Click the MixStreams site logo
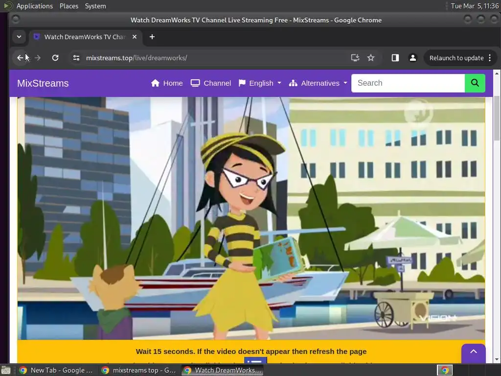Screen dimensions: 501x376 coord(43,83)
